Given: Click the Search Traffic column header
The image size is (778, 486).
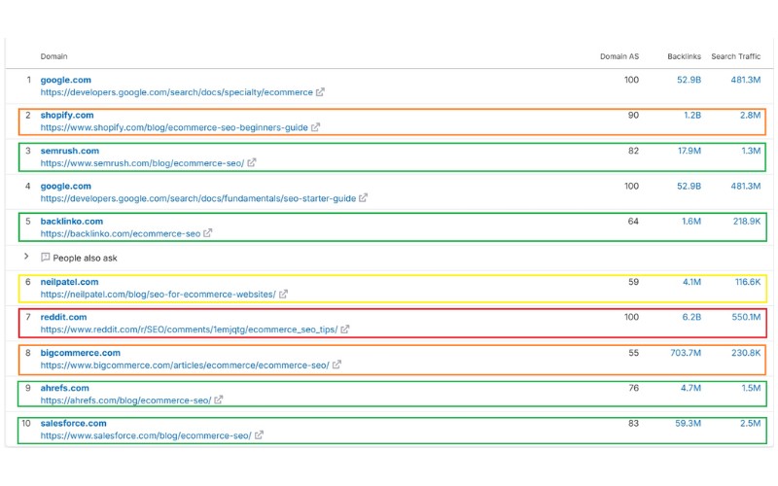Looking at the screenshot, I should (736, 56).
